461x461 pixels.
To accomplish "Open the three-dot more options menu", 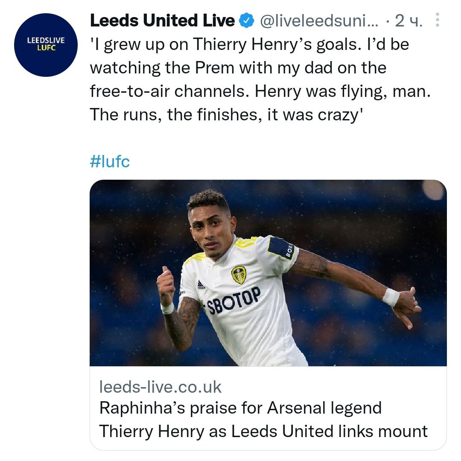I will [437, 20].
